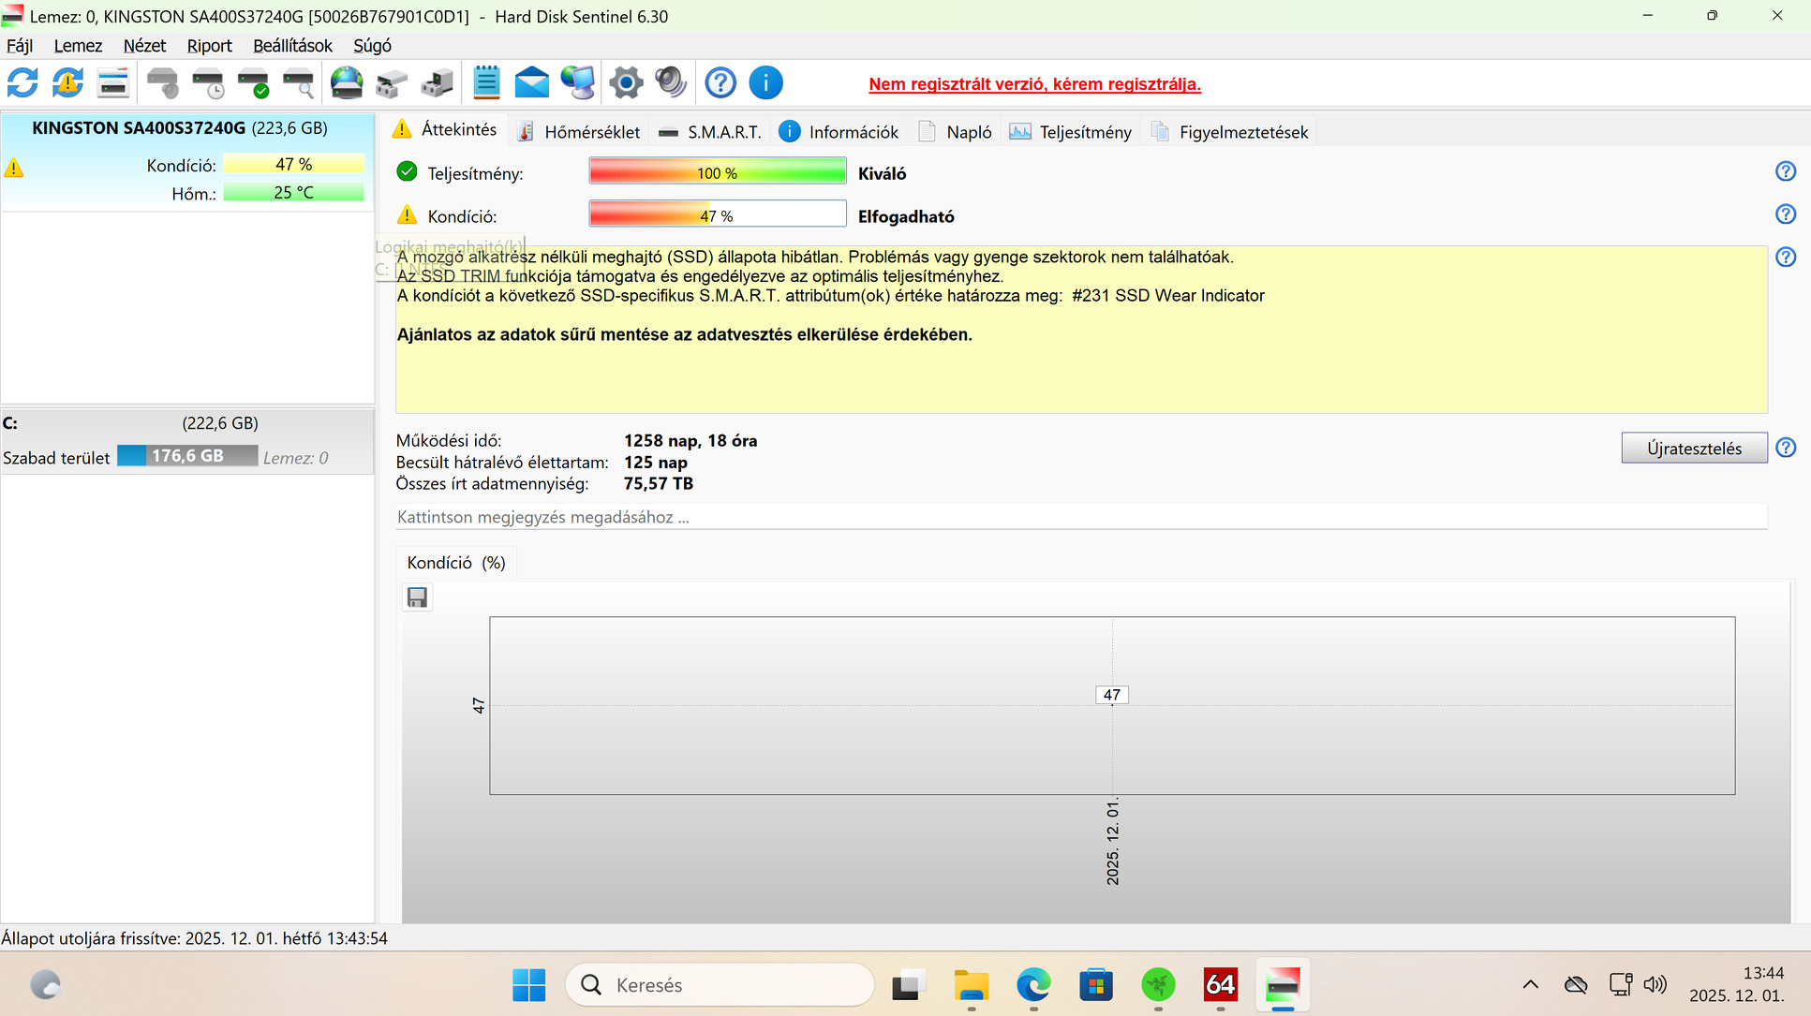Click the disk with green checkmark icon
The width and height of the screenshot is (1811, 1016).
click(x=253, y=83)
